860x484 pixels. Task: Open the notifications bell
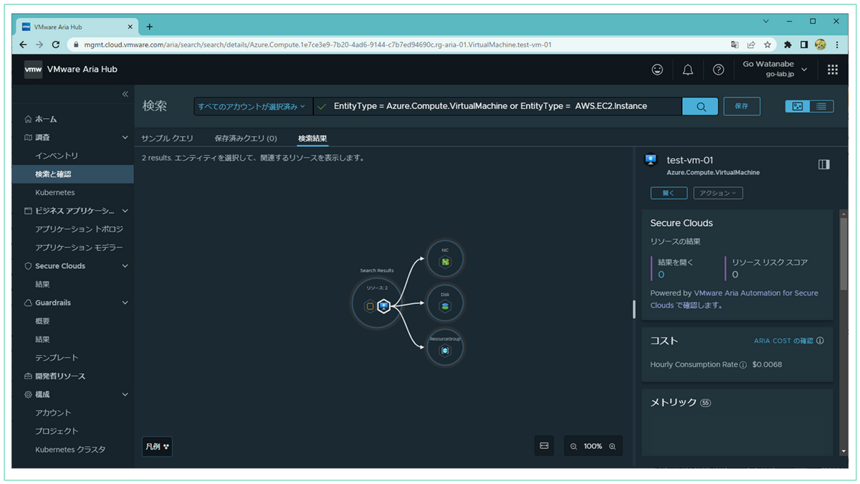pyautogui.click(x=688, y=70)
